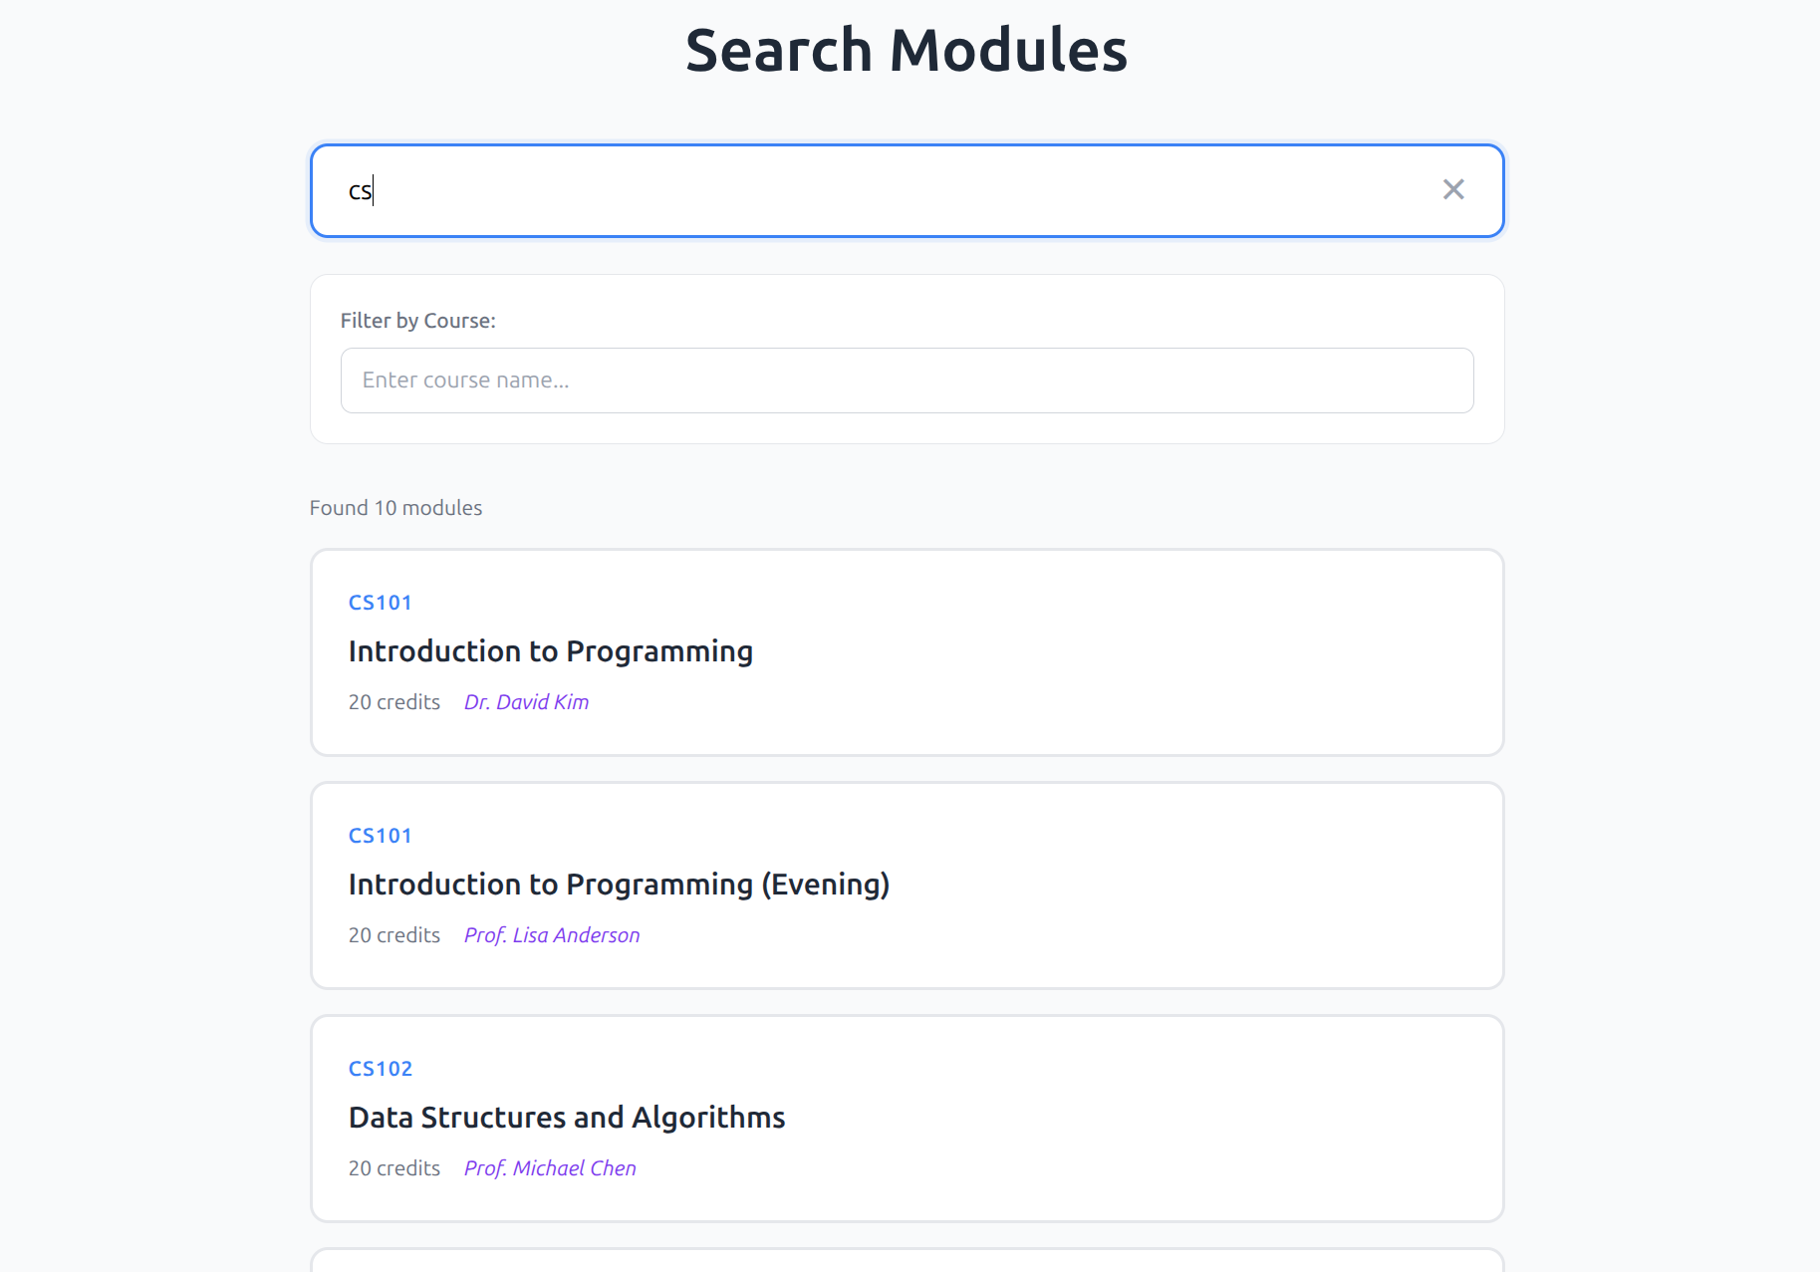Image resolution: width=1820 pixels, height=1272 pixels.
Task: Click the 'Search Modules' page heading
Action: (x=906, y=50)
